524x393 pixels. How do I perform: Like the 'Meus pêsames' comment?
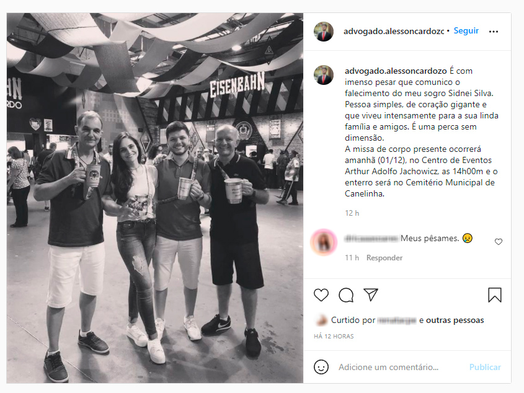coord(499,242)
